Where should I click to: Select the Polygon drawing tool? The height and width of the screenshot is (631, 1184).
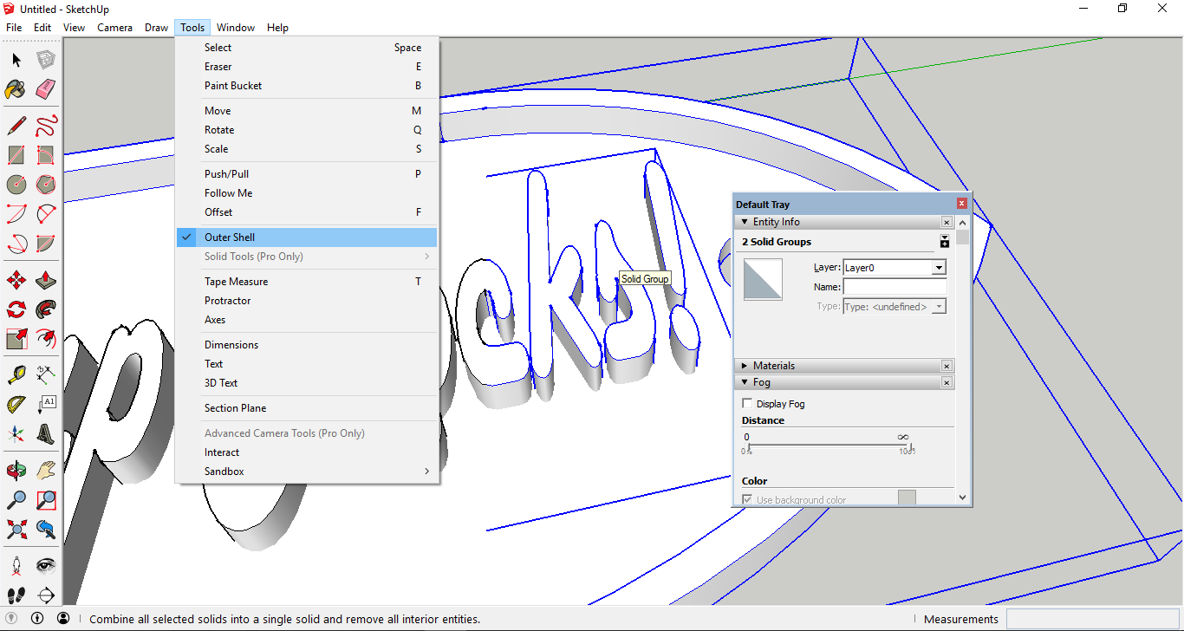(46, 185)
